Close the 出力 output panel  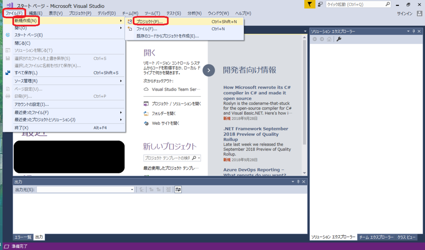click(x=303, y=182)
